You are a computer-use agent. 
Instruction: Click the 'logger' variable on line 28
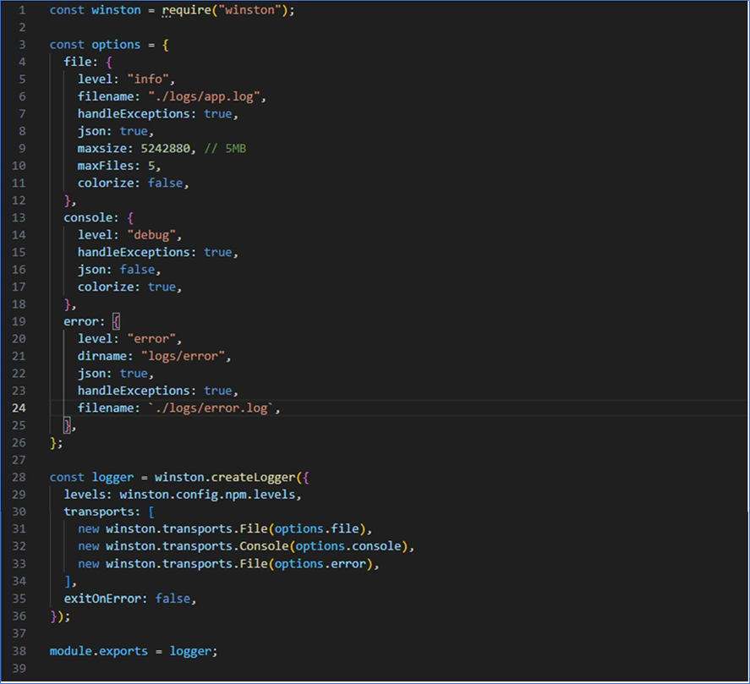[112, 478]
